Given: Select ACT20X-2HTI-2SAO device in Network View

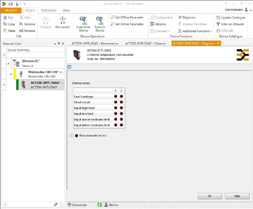Looking at the screenshot, I should (44, 85).
